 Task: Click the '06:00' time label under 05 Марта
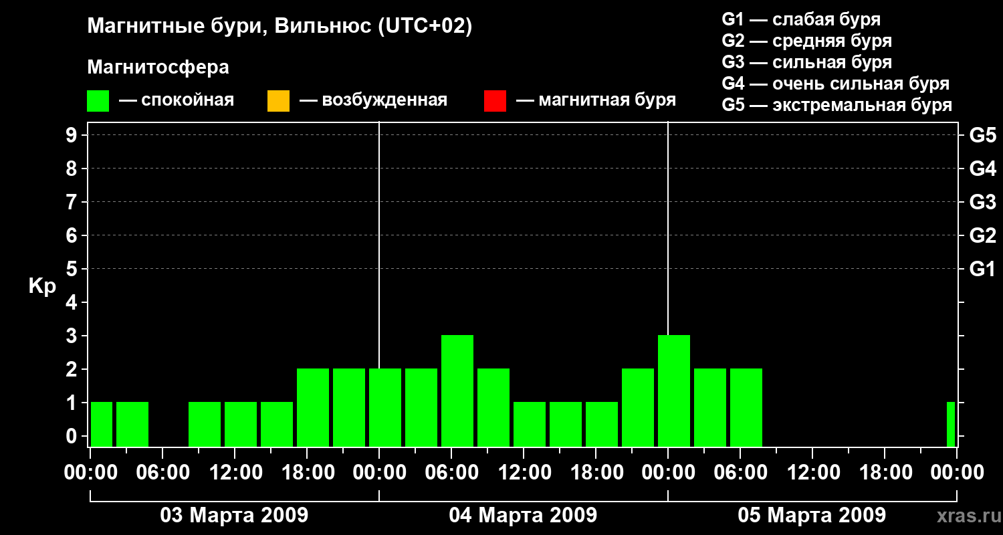[x=740, y=473]
